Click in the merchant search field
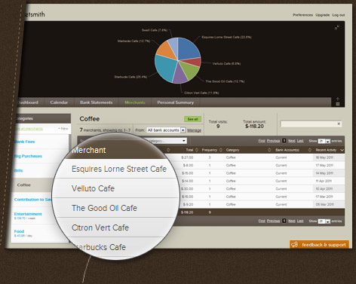356x284 pixels. coord(308,124)
